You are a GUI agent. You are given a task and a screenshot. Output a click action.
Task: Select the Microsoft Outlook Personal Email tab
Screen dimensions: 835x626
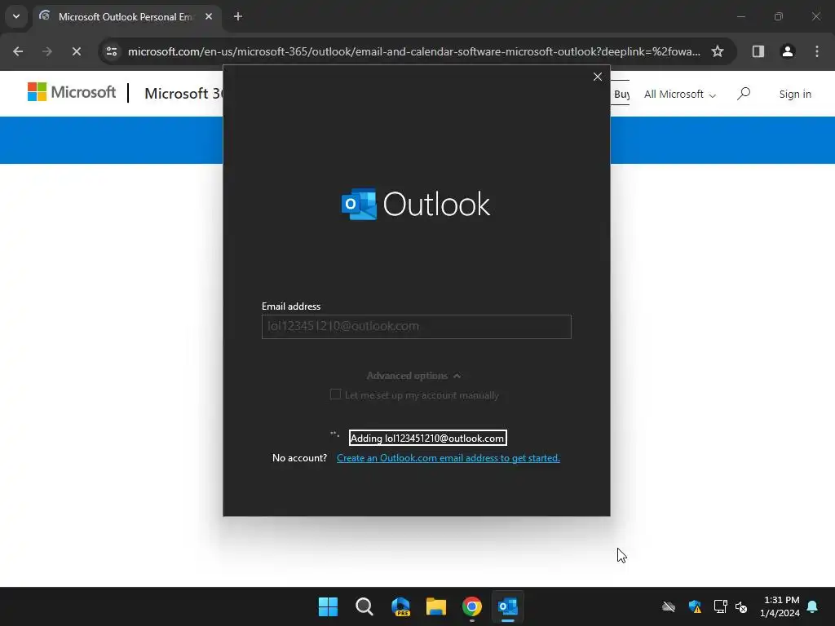(126, 16)
